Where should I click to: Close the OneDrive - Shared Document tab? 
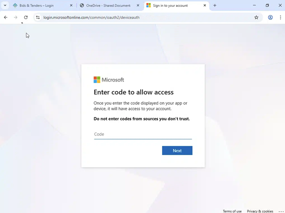click(138, 5)
